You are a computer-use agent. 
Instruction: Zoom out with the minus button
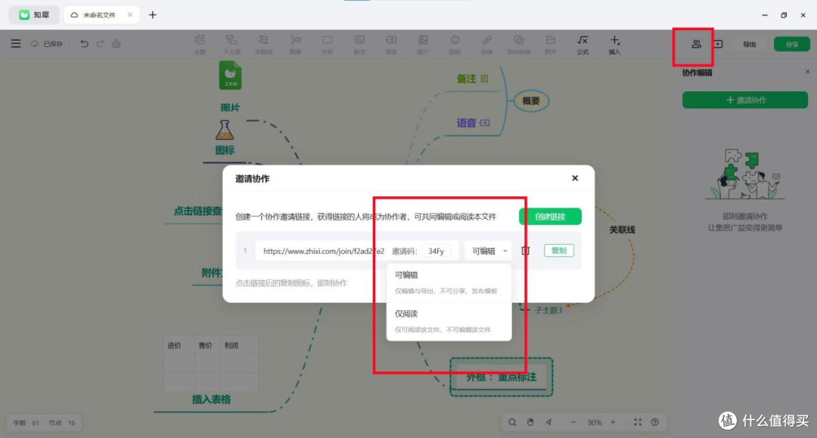point(573,422)
